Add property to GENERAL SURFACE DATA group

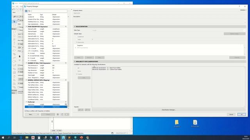(66, 80)
